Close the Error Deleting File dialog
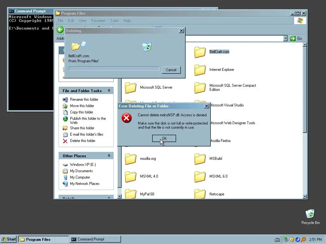The height and width of the screenshot is (244, 326). [206, 106]
